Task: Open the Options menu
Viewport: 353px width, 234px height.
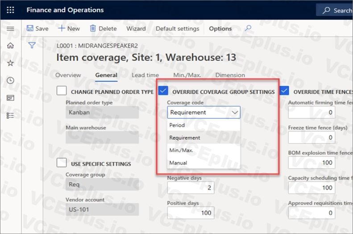Action: click(x=220, y=29)
